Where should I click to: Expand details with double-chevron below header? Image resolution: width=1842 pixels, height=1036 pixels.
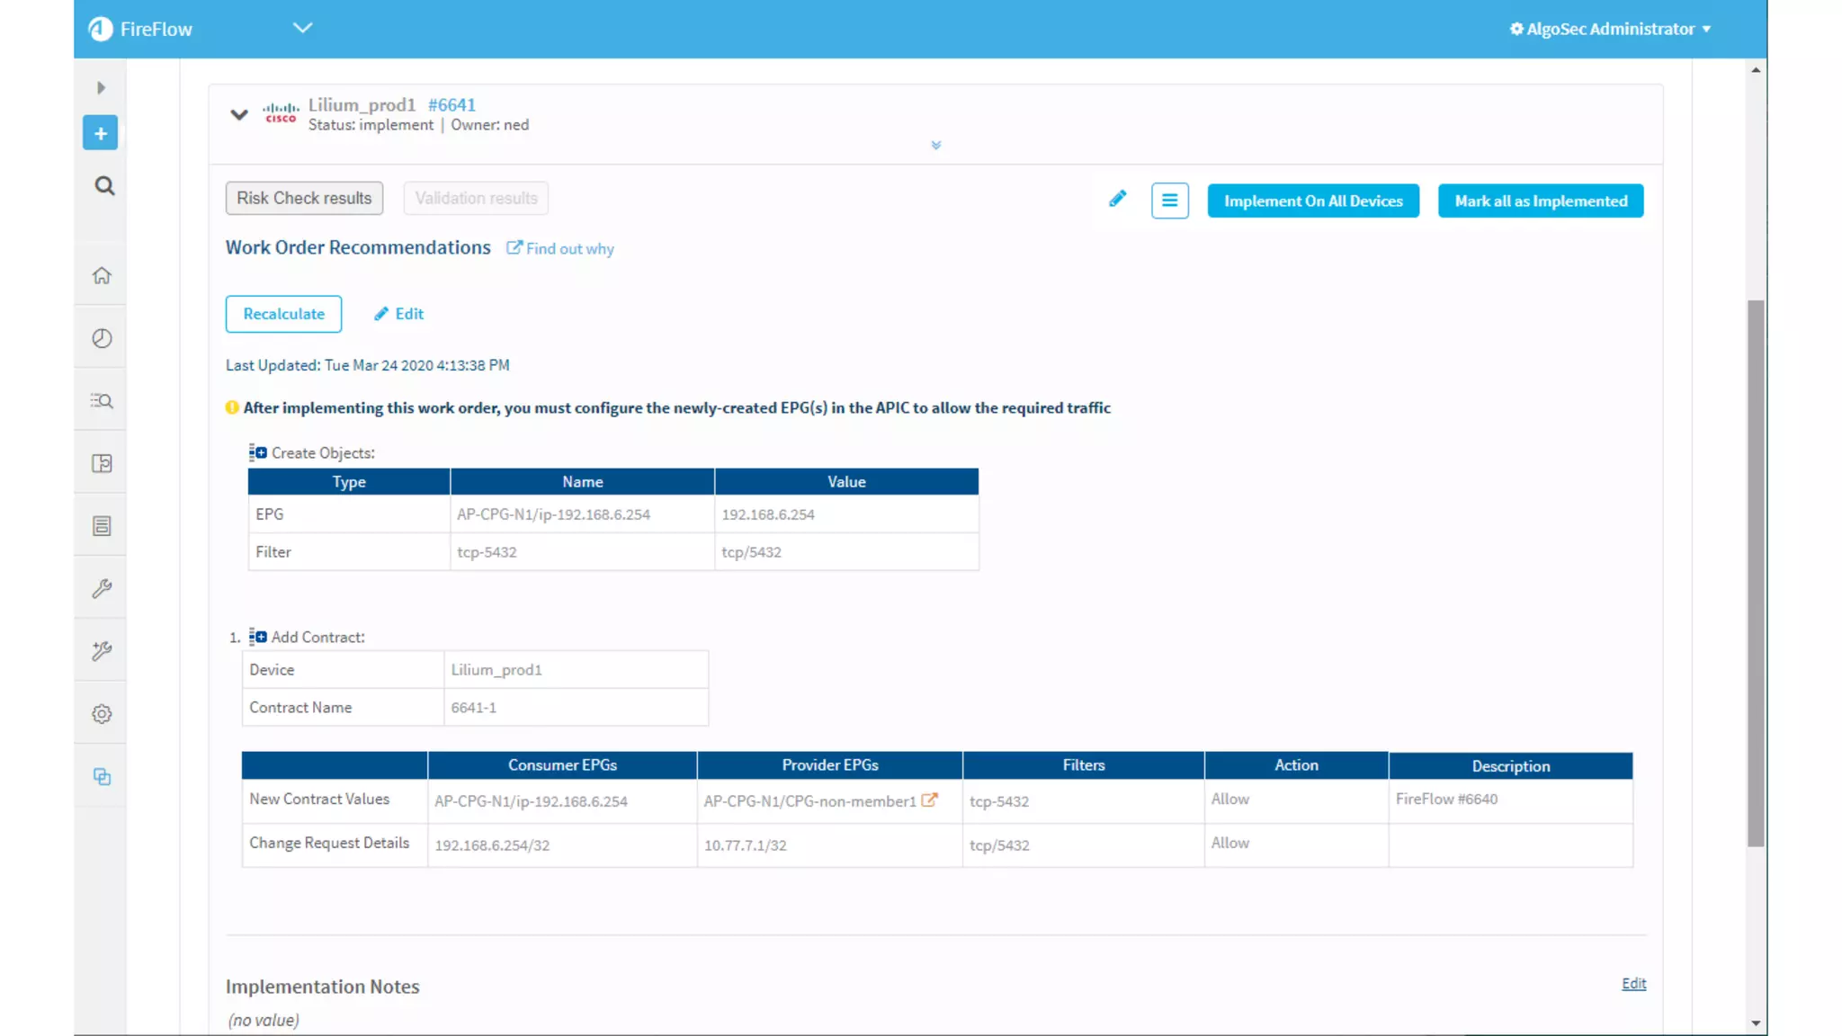pos(935,145)
